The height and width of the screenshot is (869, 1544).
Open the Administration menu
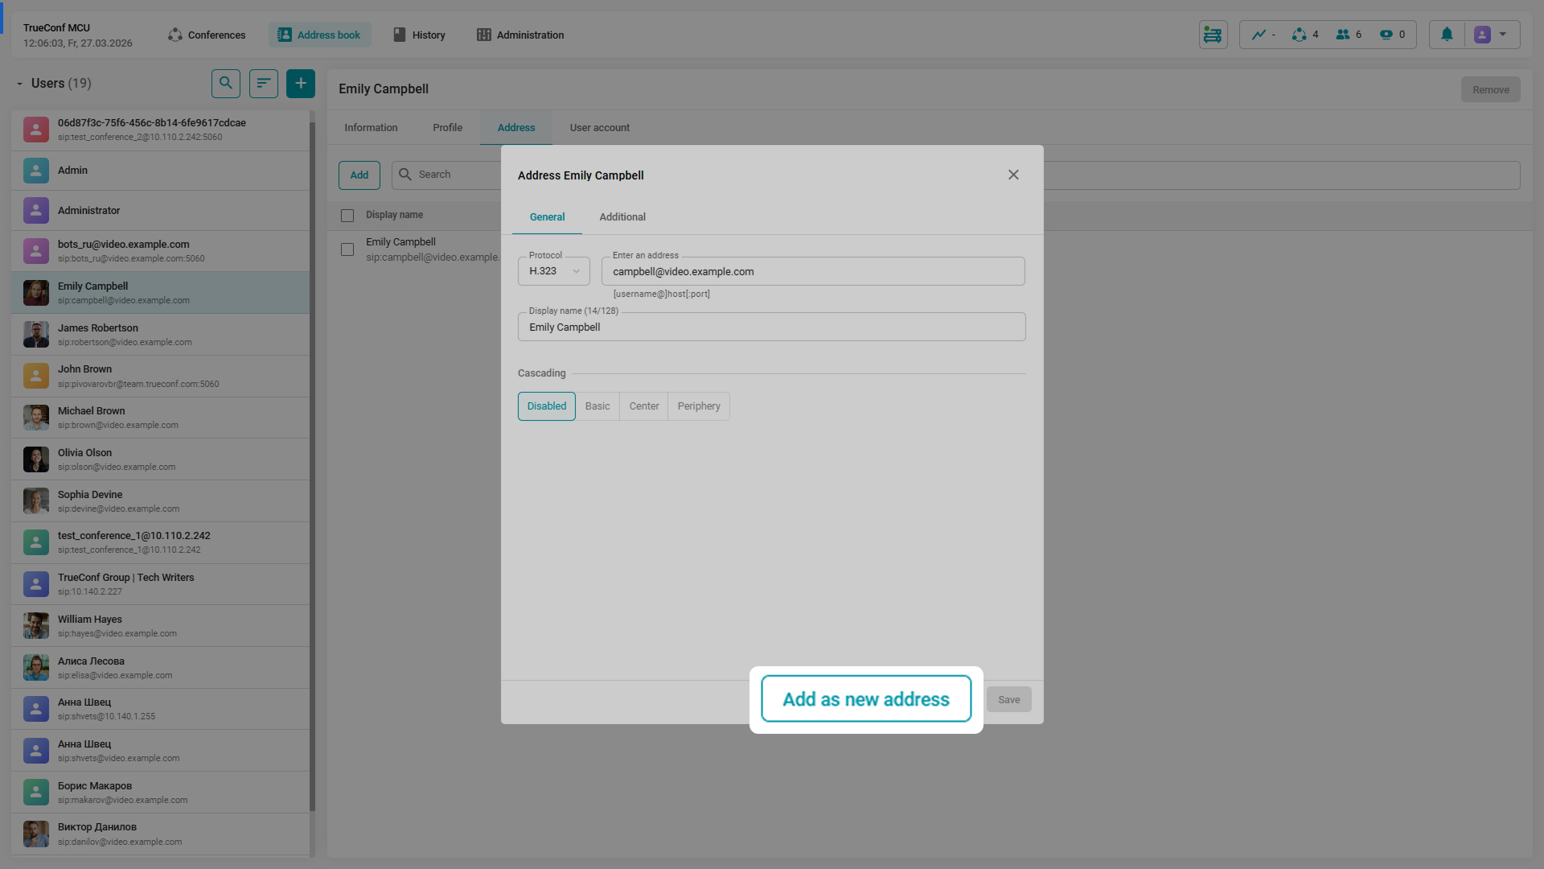click(520, 35)
